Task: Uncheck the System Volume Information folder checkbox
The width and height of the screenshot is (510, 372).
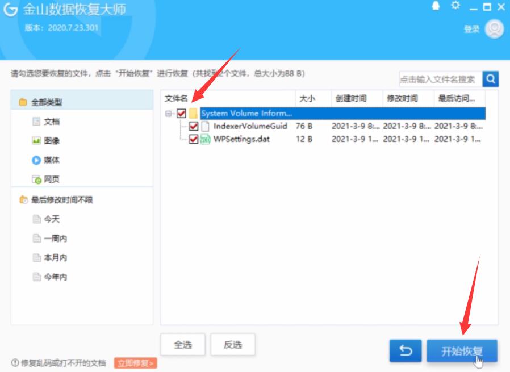Action: (181, 114)
